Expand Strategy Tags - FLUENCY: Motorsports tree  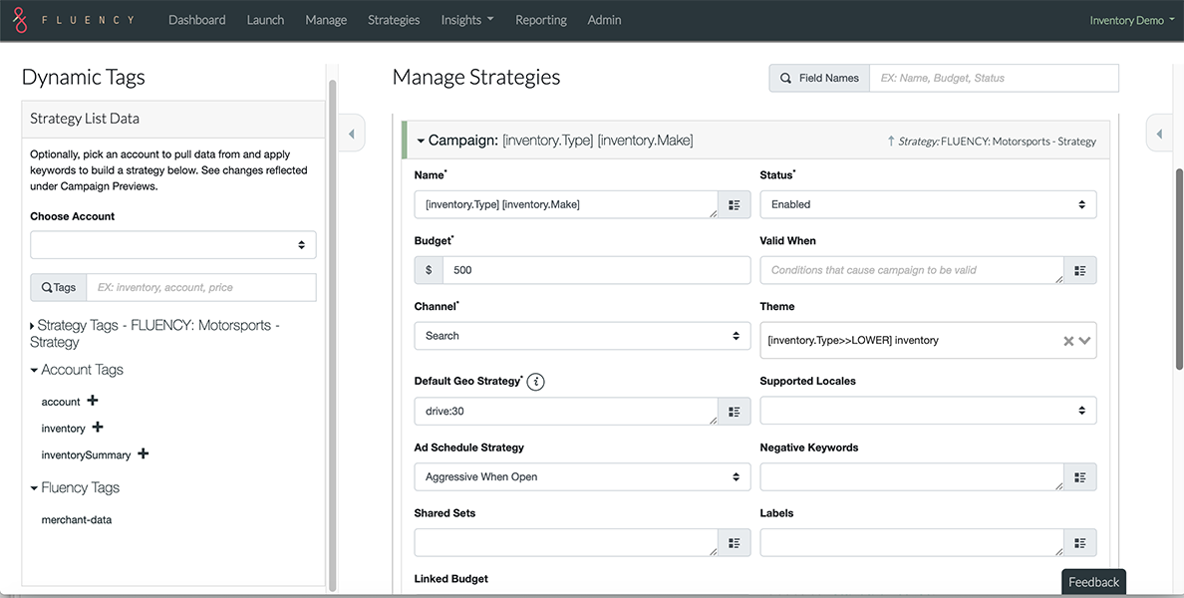pos(33,326)
